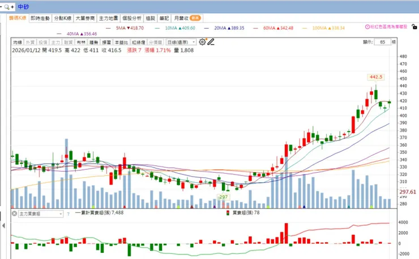Viewport: 419px width, 259px height.
Task: Toggle the 均線 overlay button
Action: tap(18, 42)
